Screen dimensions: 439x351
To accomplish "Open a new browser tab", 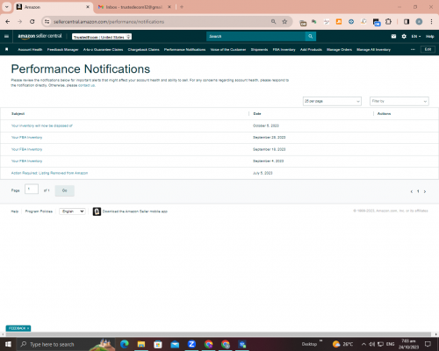I will click(x=182, y=7).
